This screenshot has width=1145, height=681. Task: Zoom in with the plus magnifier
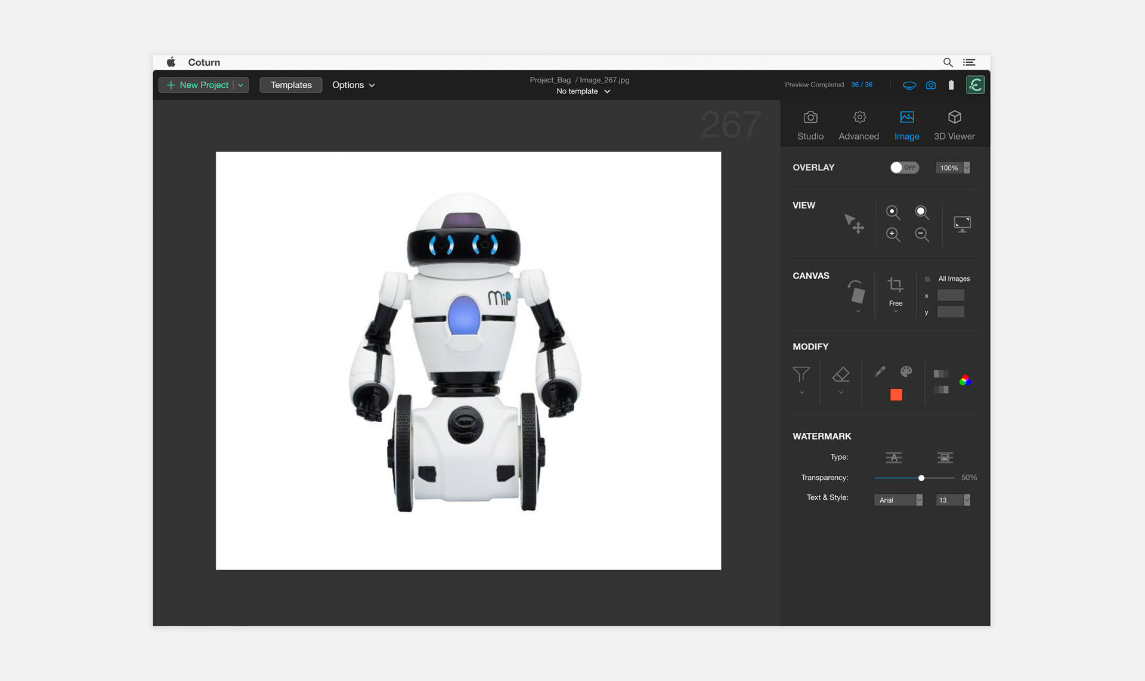point(893,234)
